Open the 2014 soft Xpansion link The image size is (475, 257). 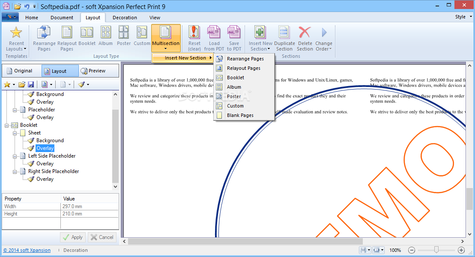pos(27,250)
